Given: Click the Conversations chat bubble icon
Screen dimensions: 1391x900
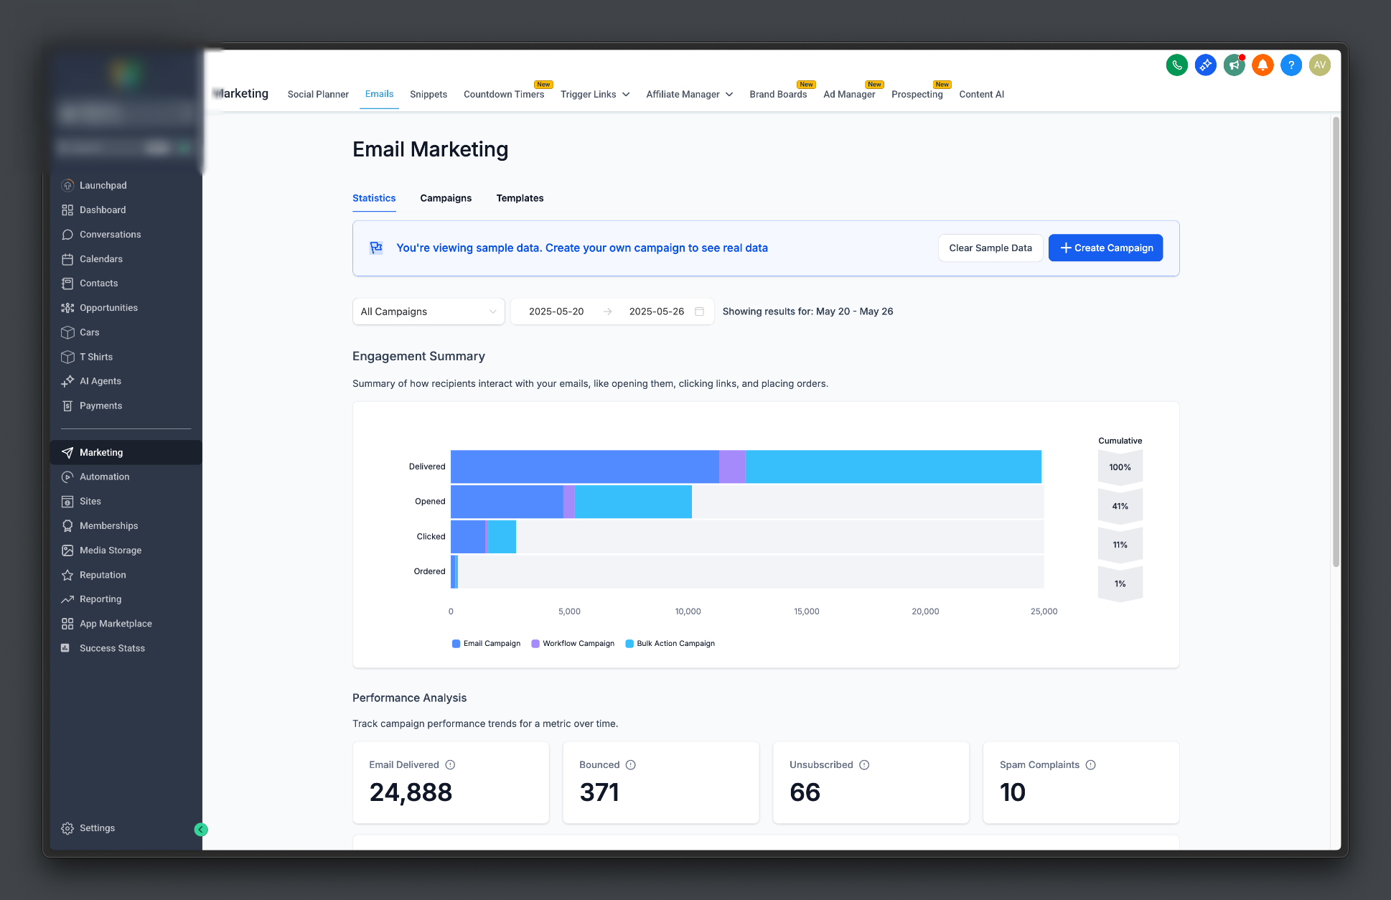Looking at the screenshot, I should [67, 235].
